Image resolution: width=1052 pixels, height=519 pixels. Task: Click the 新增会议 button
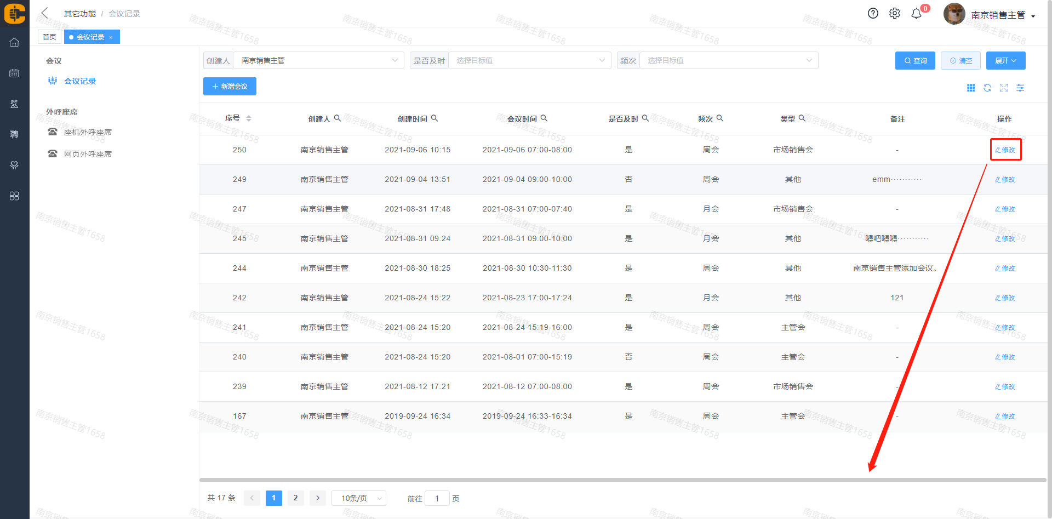[x=230, y=86]
